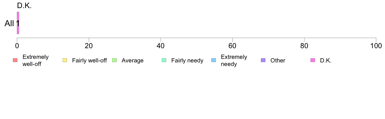The image size is (385, 119).
Task: Click the Average green legend swatch
Action: tap(114, 60)
